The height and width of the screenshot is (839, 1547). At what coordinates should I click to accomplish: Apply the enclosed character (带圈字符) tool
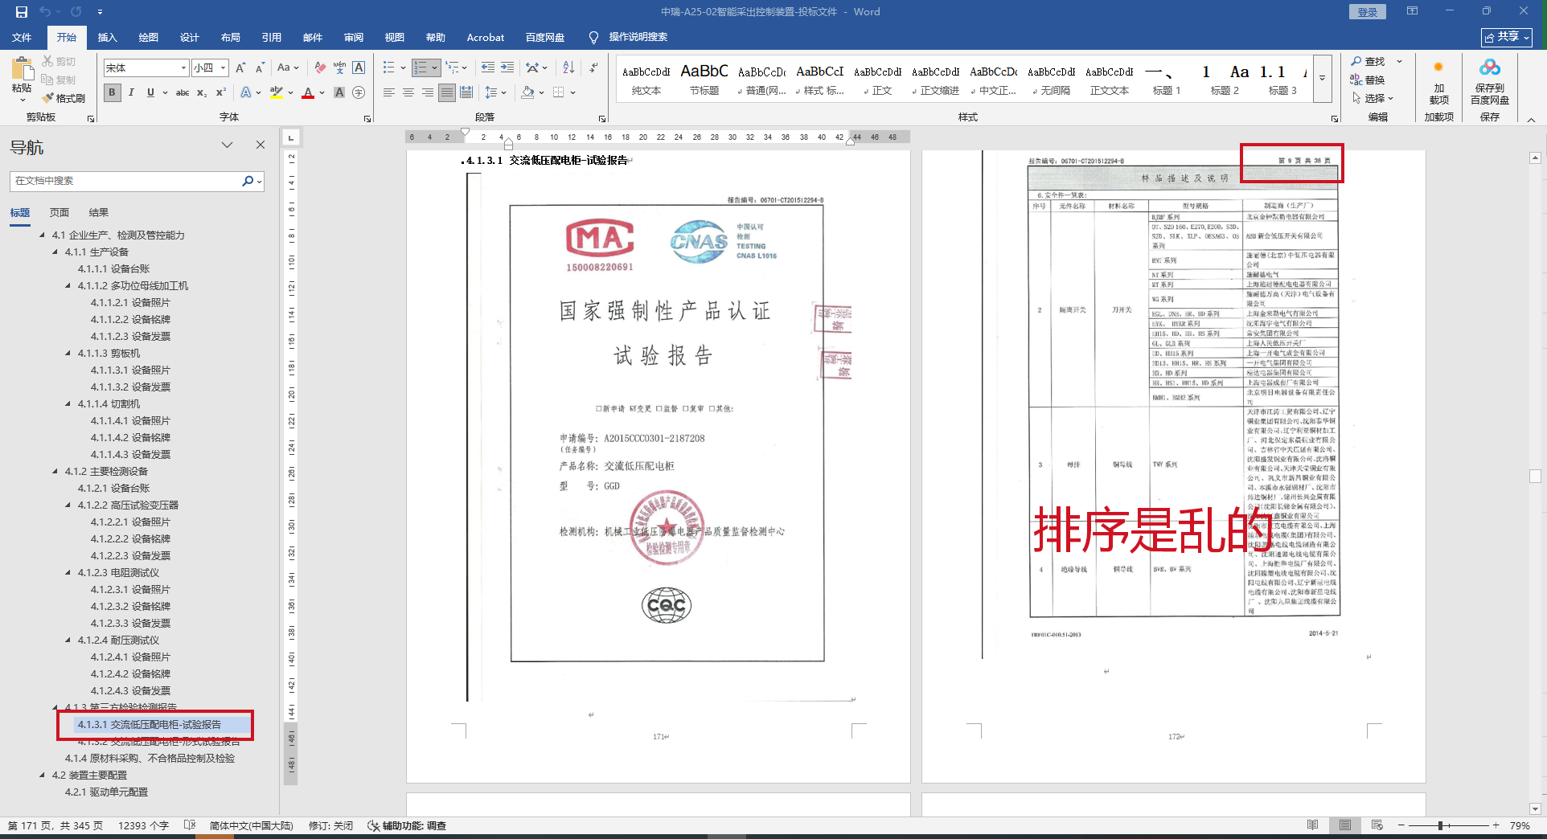point(359,92)
